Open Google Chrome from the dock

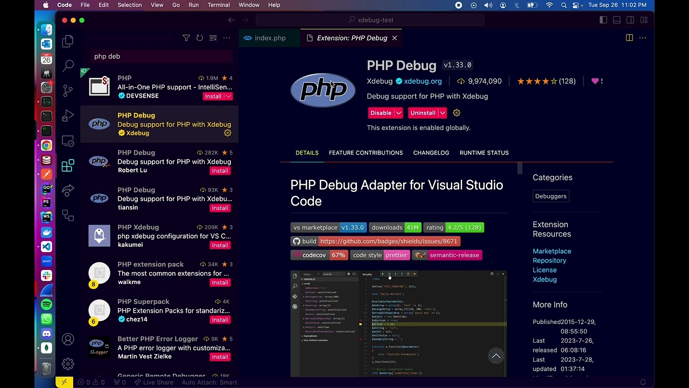[x=46, y=145]
